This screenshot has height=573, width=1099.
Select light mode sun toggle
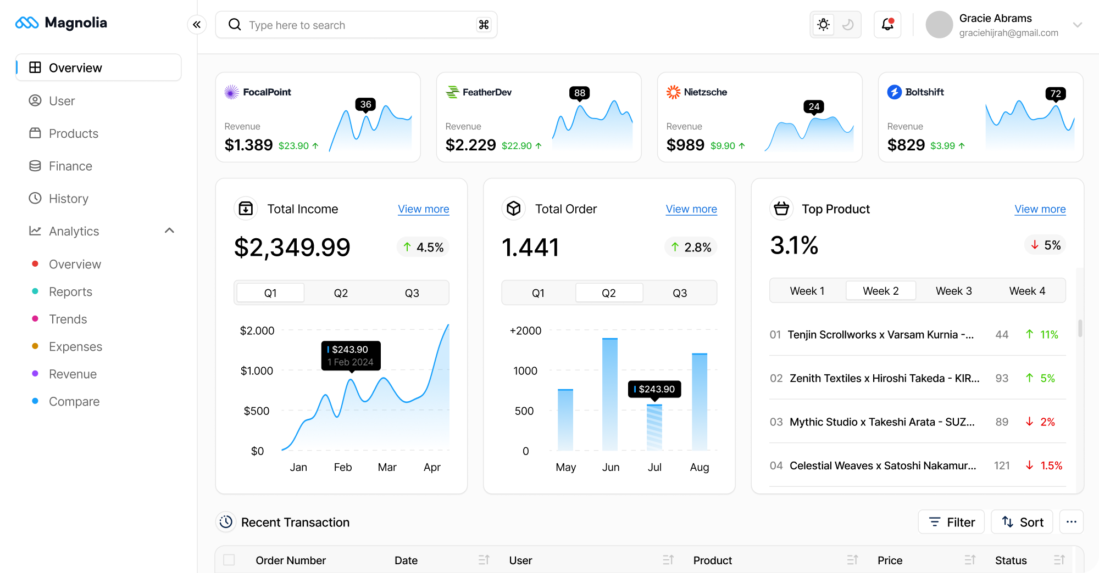click(x=823, y=25)
